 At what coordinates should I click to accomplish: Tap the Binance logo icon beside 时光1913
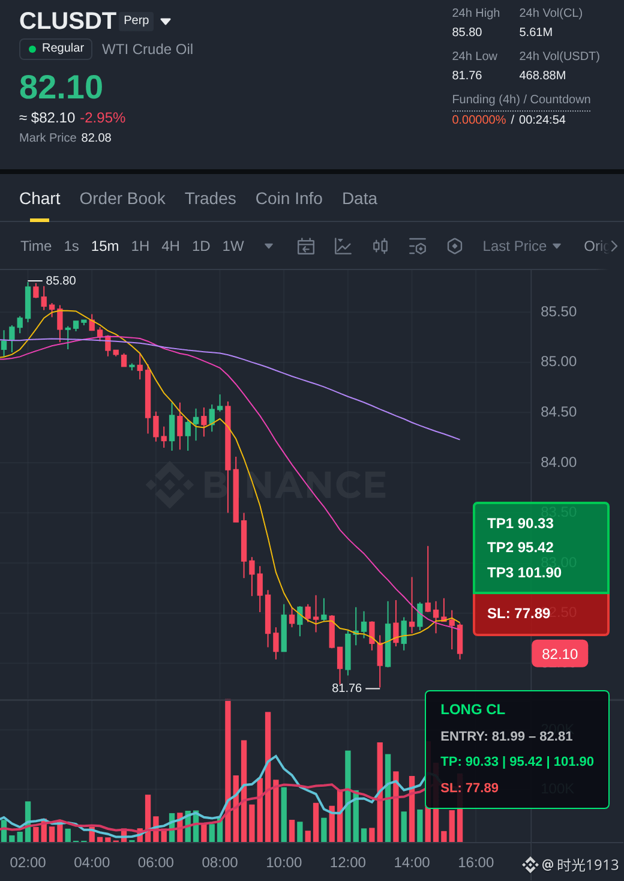pyautogui.click(x=530, y=865)
